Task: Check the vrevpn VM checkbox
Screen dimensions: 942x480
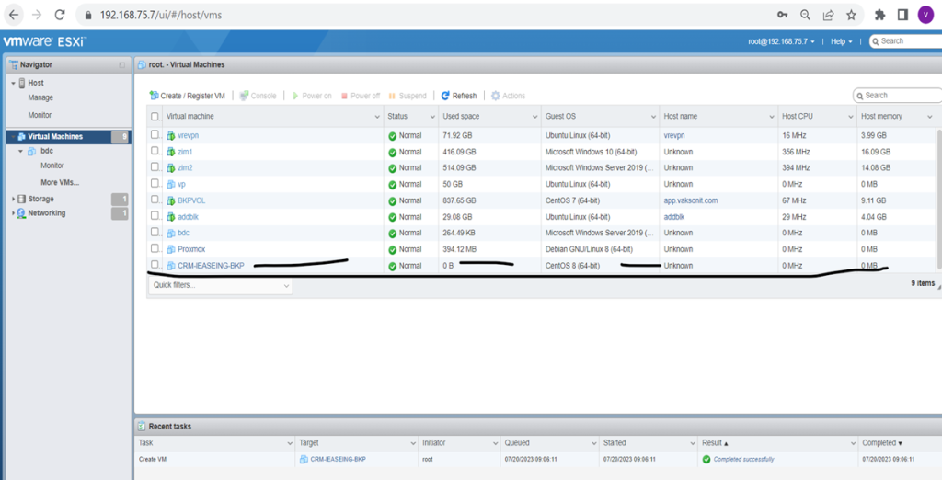Action: (155, 135)
